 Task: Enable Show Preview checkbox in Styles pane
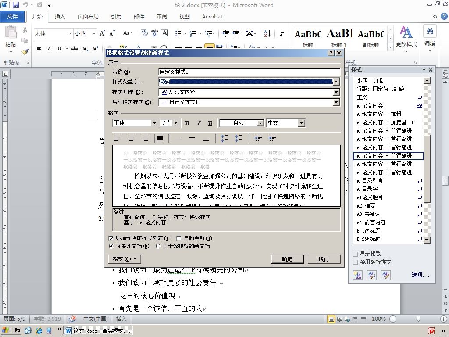[356, 254]
